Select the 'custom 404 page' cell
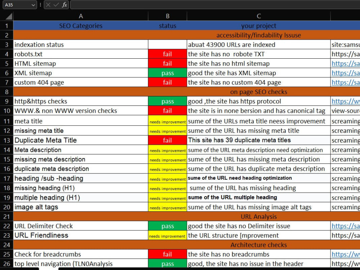This screenshot has height=270, width=360. pos(81,82)
